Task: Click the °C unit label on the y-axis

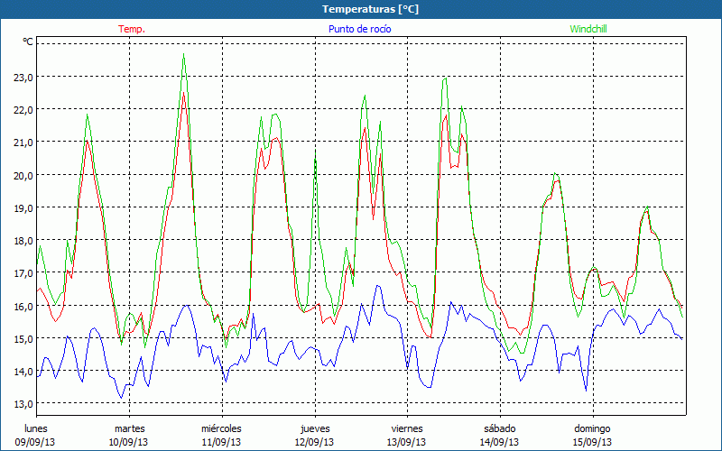Action: point(28,42)
